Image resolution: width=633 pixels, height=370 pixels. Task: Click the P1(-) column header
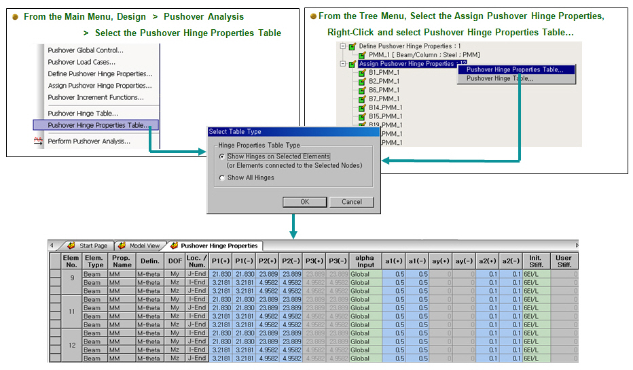pos(244,261)
